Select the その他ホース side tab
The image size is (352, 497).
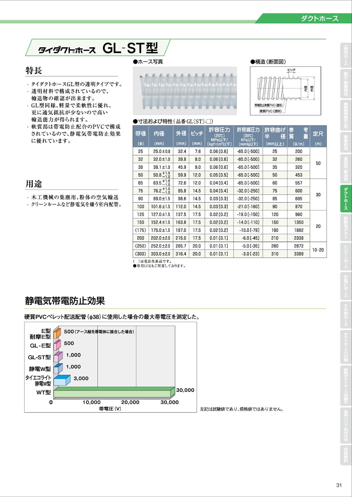(x=346, y=314)
